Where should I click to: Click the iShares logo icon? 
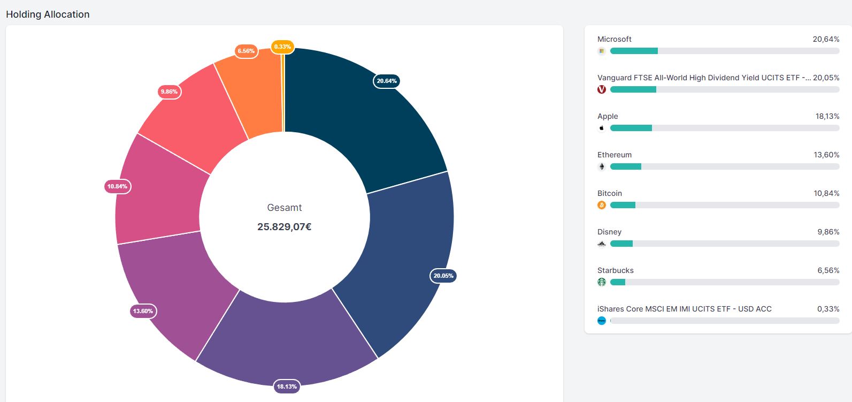pyautogui.click(x=602, y=321)
